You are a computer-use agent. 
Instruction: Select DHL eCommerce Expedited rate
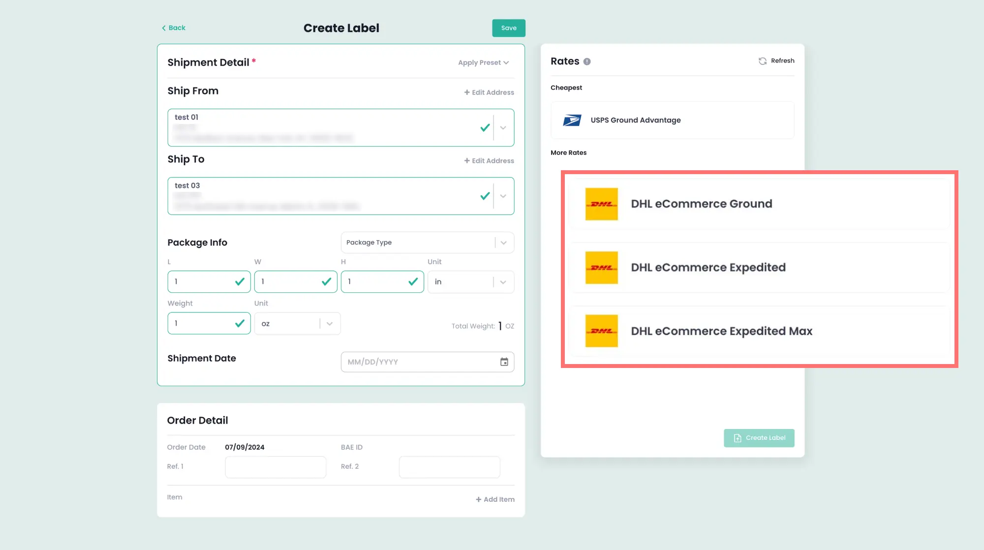click(x=759, y=268)
